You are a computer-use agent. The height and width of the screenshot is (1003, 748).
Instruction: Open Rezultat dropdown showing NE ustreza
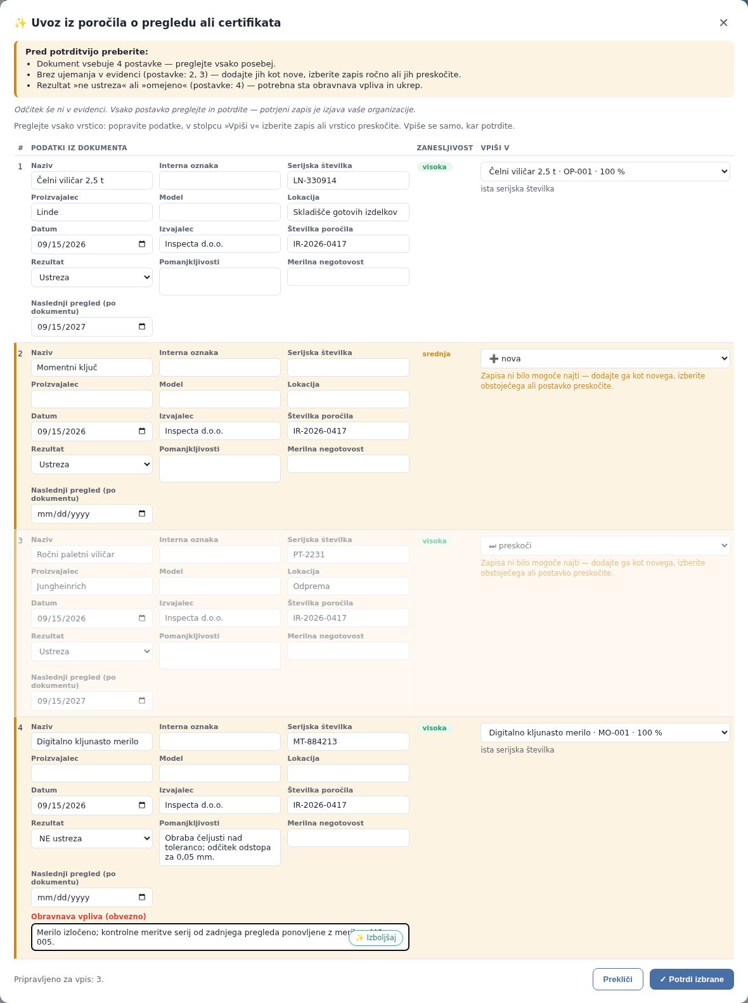92,838
